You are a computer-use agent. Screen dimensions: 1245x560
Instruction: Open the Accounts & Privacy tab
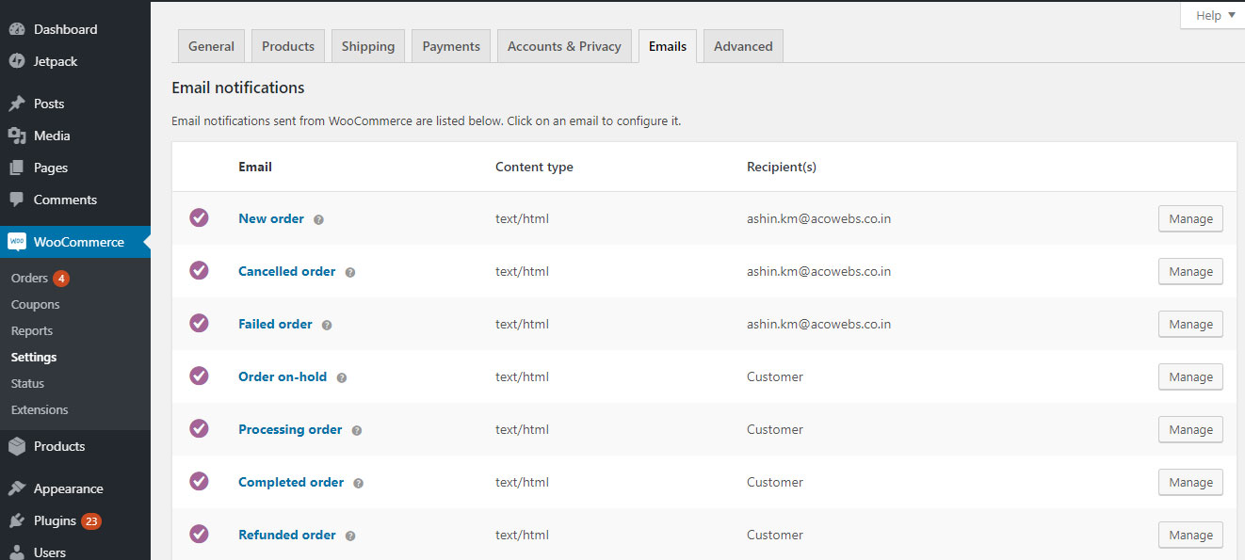(x=564, y=46)
